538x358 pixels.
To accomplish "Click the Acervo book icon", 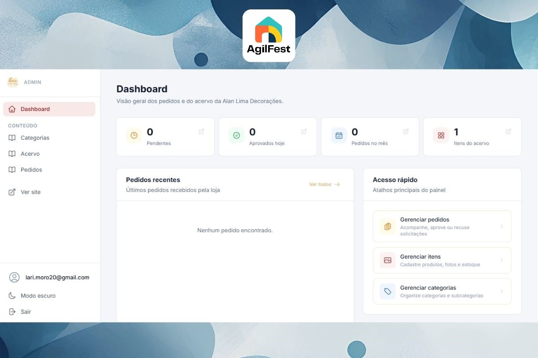I will 12,153.
